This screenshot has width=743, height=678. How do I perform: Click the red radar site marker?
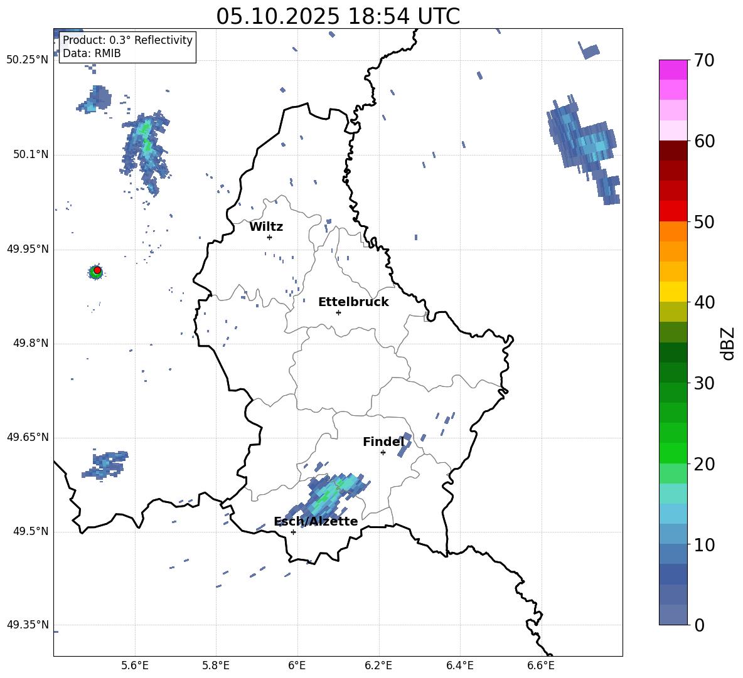(97, 270)
